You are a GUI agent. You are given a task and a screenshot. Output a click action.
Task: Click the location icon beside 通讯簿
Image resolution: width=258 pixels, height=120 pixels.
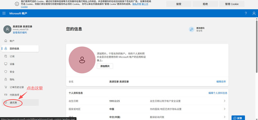point(6,103)
